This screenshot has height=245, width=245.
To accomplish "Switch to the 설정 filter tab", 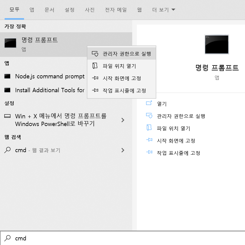I will pyautogui.click(x=69, y=10).
